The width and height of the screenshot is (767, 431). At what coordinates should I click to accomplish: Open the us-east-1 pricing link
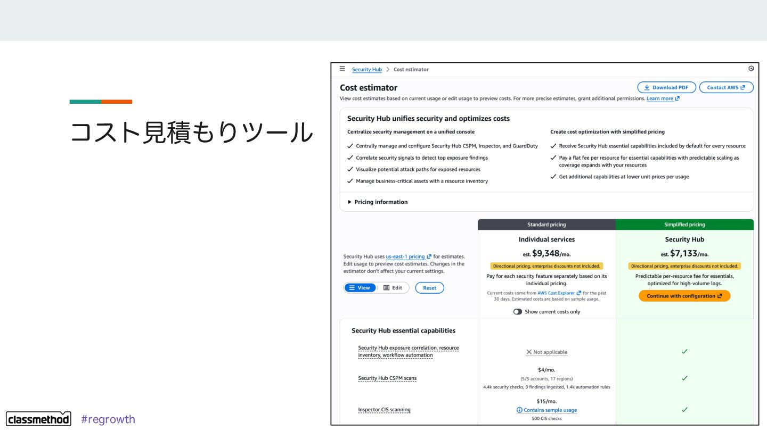(409, 256)
